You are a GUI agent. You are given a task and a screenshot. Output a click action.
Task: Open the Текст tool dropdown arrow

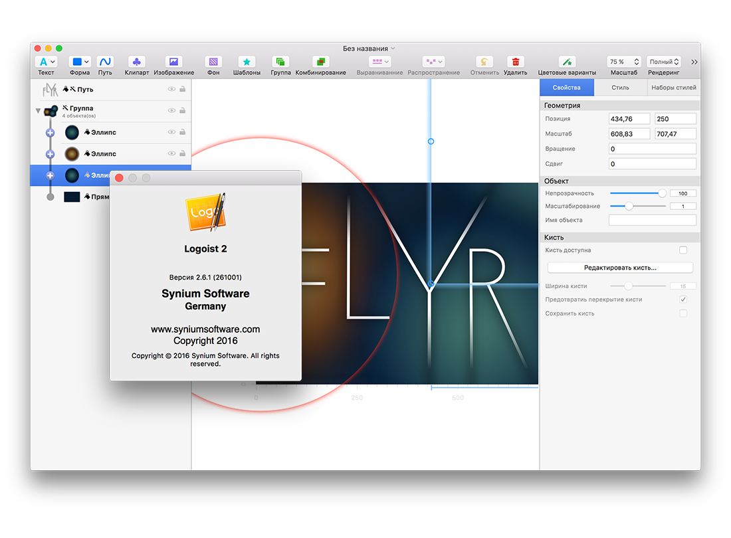52,62
